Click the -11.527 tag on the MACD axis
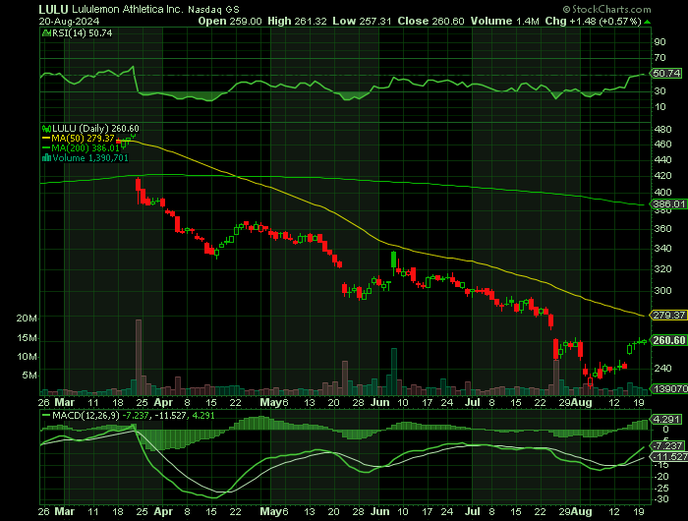Image resolution: width=688 pixels, height=521 pixels. click(x=668, y=457)
